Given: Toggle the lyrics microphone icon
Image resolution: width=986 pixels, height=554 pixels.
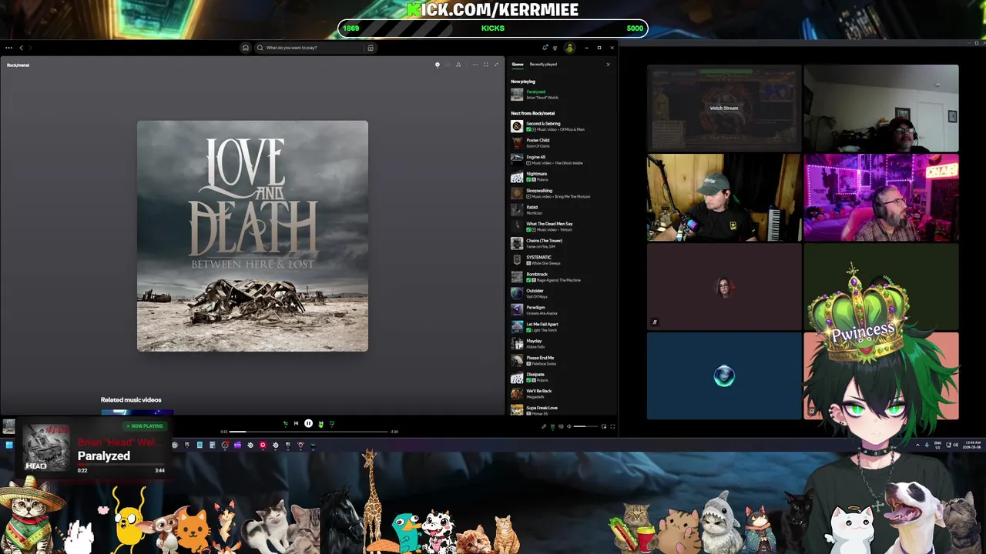Looking at the screenshot, I should [544, 426].
